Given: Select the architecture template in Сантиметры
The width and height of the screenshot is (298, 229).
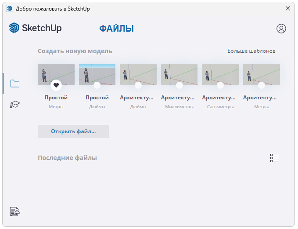Looking at the screenshot, I should 220,73.
